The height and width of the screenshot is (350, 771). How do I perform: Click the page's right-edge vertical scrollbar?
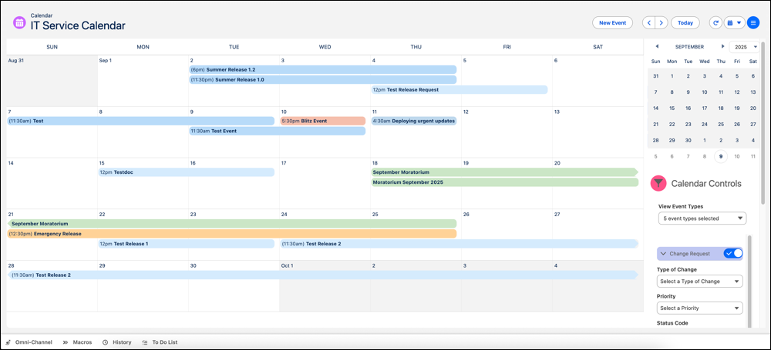[x=763, y=123]
